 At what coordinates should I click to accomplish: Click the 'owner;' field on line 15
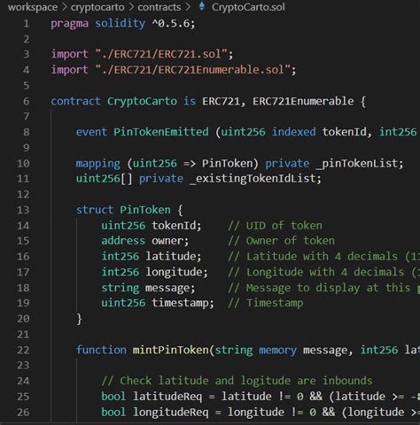click(x=170, y=241)
